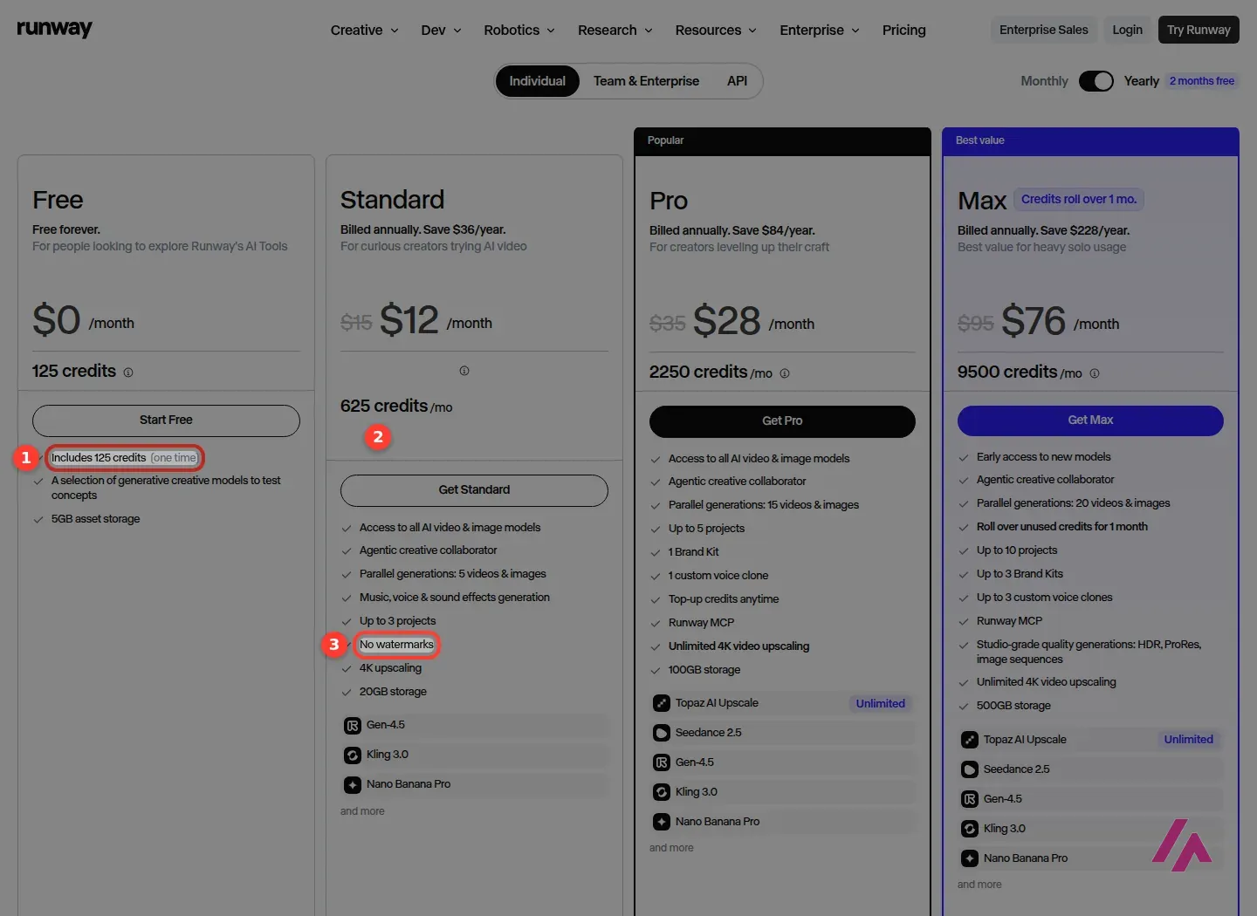This screenshot has height=916, width=1257.
Task: Click the info icon beside 125 credits
Action: coord(128,373)
